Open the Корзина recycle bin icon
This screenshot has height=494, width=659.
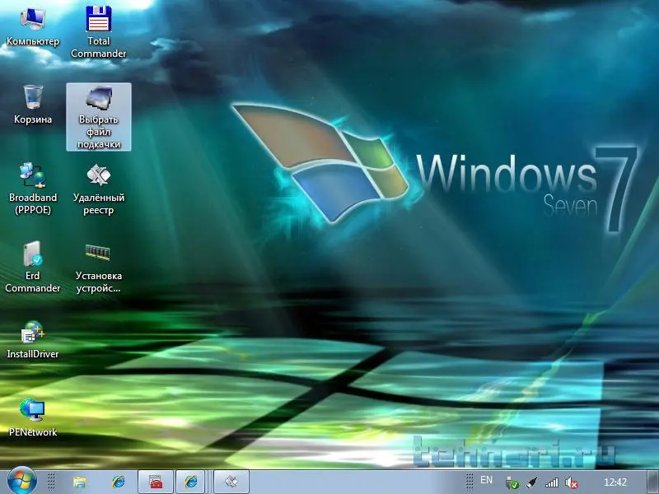click(x=33, y=105)
